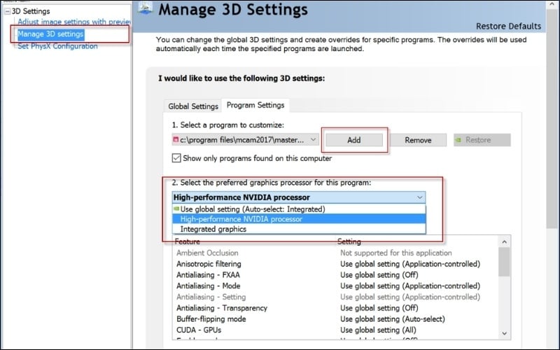Viewport: 560px width, 350px height.
Task: Click the Add program button
Action: (x=353, y=140)
